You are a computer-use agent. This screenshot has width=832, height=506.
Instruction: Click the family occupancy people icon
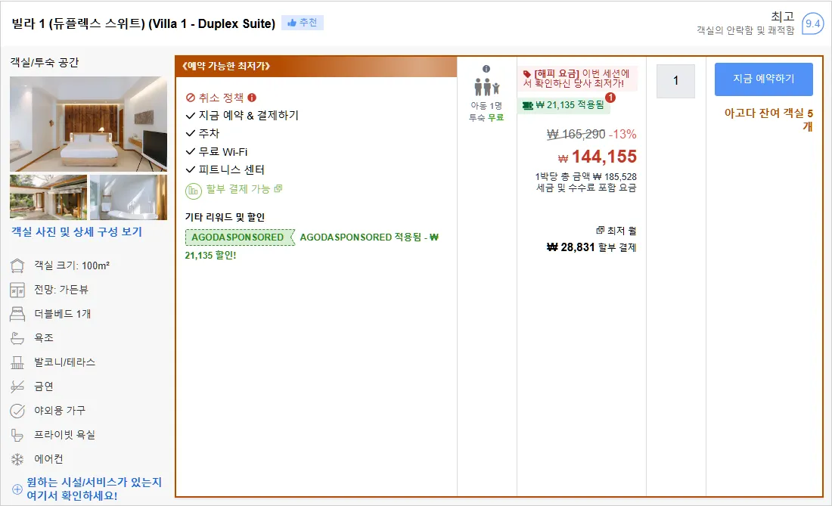pos(486,86)
